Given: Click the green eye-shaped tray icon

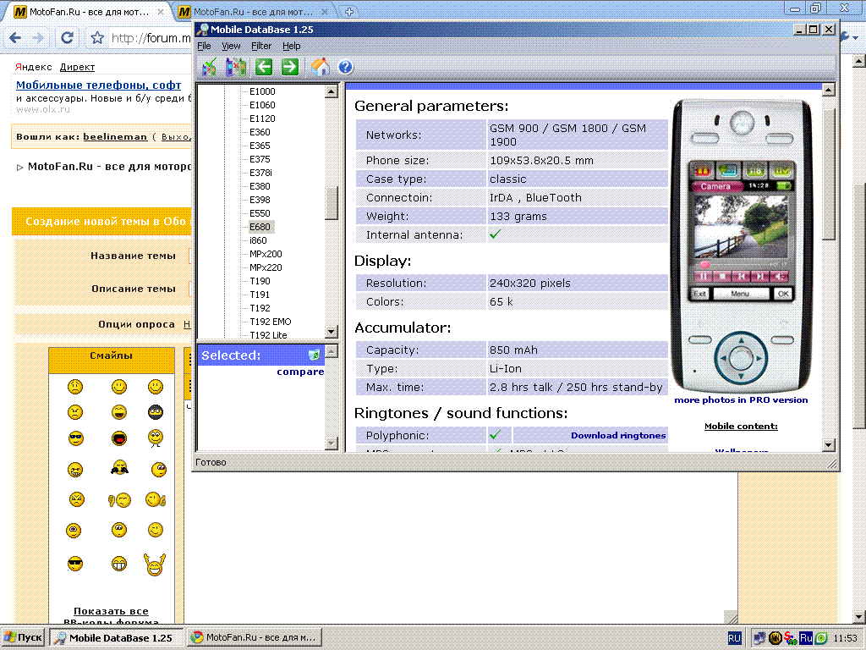Looking at the screenshot, I should (821, 638).
